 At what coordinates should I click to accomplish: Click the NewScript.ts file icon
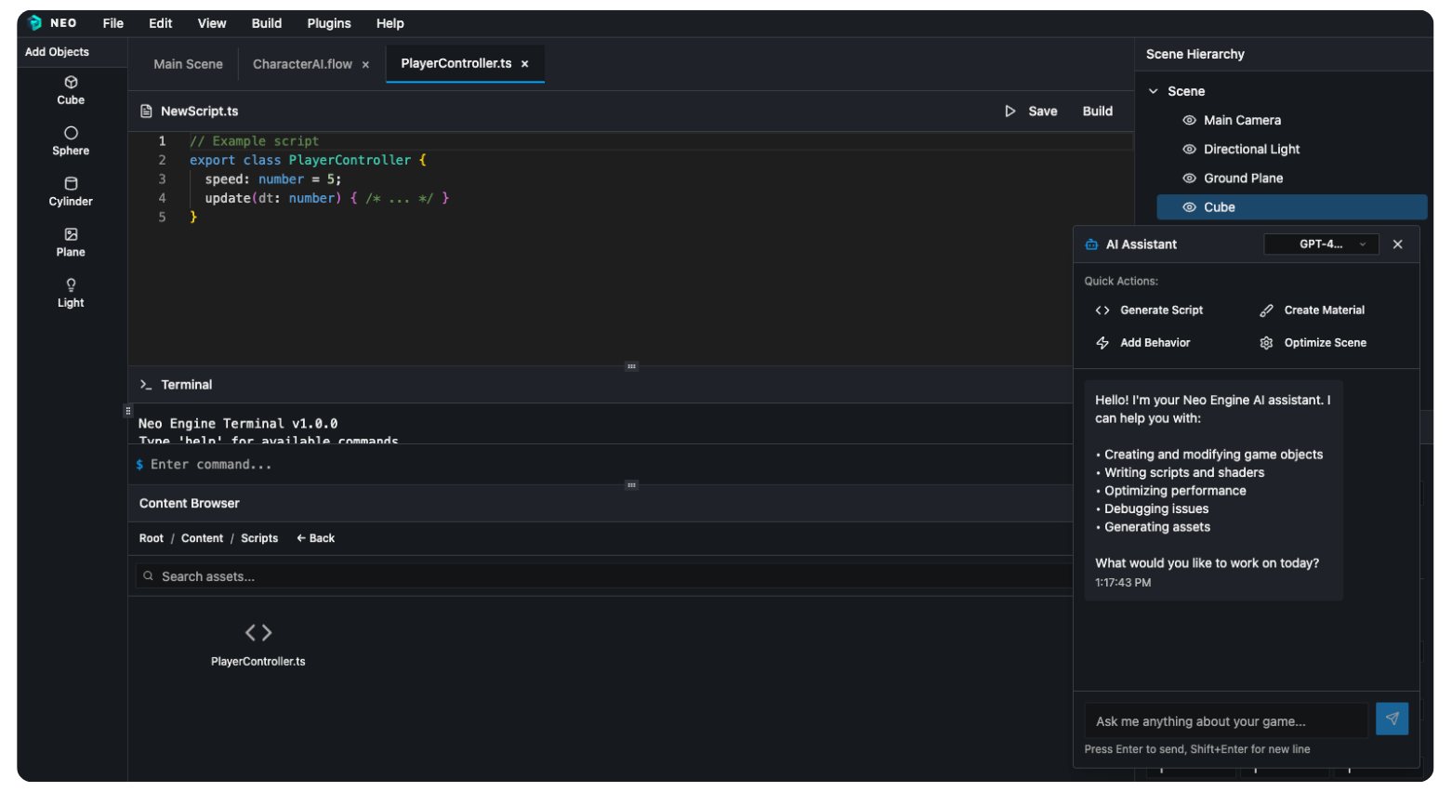[146, 112]
